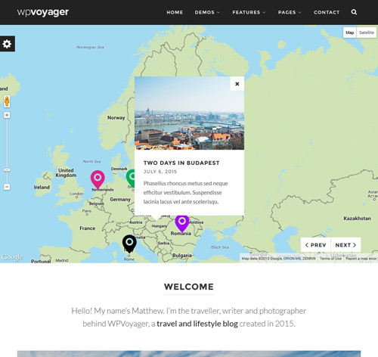Switch map to Satellite view
Viewport: 378px width, 357px height.
point(367,33)
